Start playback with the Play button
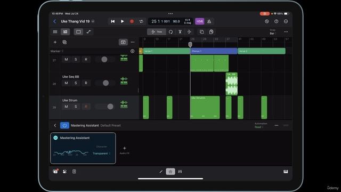 (122, 21)
